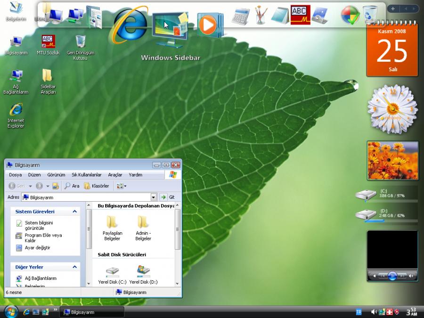The width and height of the screenshot is (424, 318).
Task: Open the Görünüm menu
Action: point(56,175)
